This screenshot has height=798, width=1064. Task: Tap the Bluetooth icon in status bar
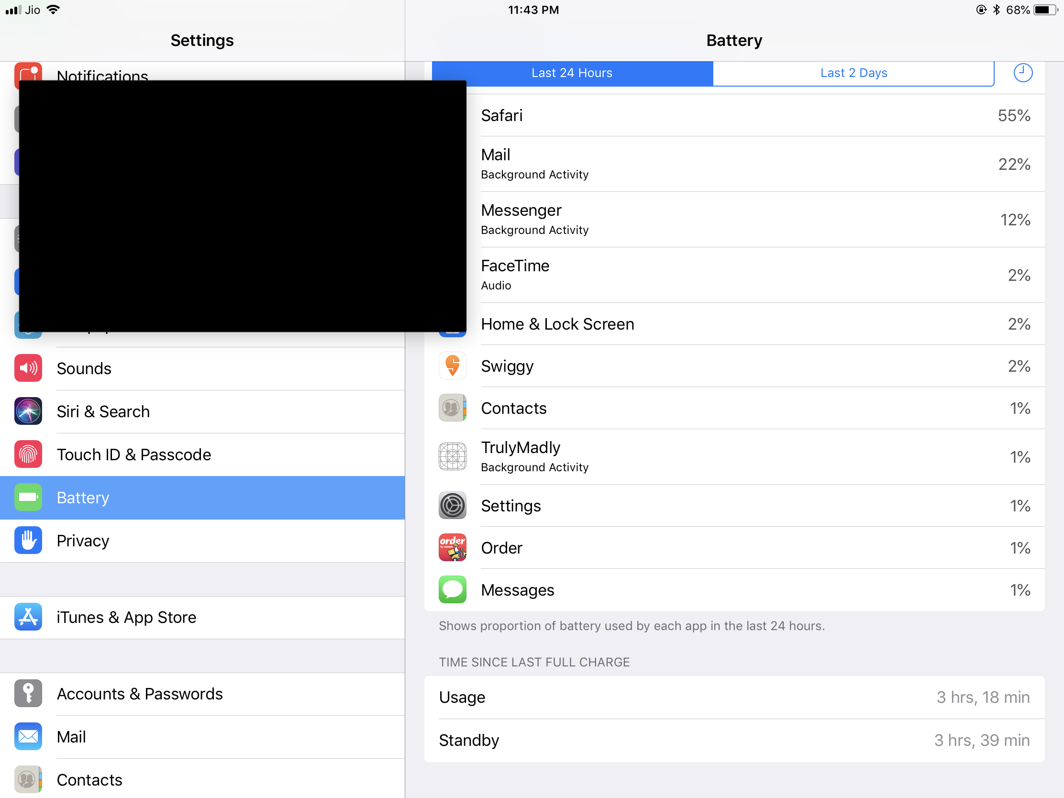click(x=997, y=10)
